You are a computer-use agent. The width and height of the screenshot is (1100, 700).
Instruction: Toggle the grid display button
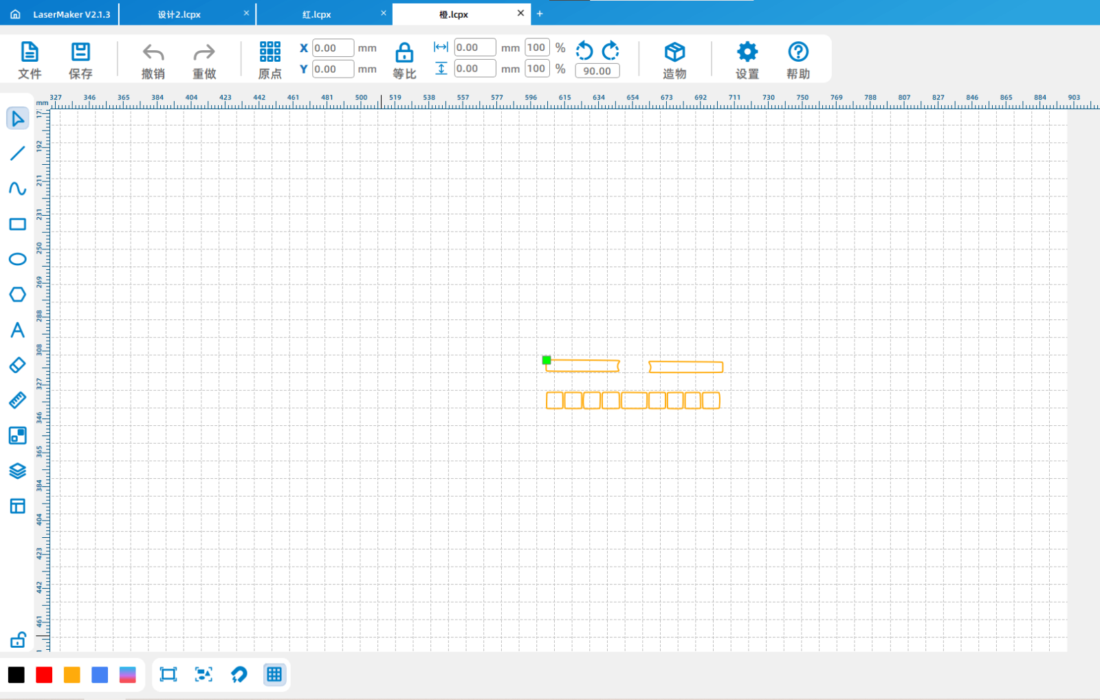point(274,675)
